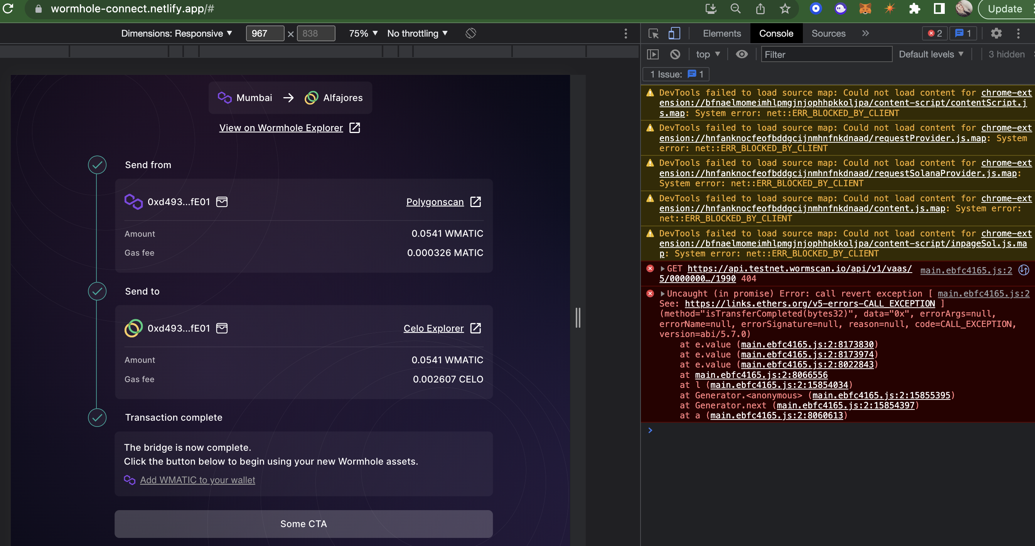Screen dimensions: 1035x546
Task: Expand the Uncaught CALL_EXCEPTION error entry
Action: (x=662, y=294)
